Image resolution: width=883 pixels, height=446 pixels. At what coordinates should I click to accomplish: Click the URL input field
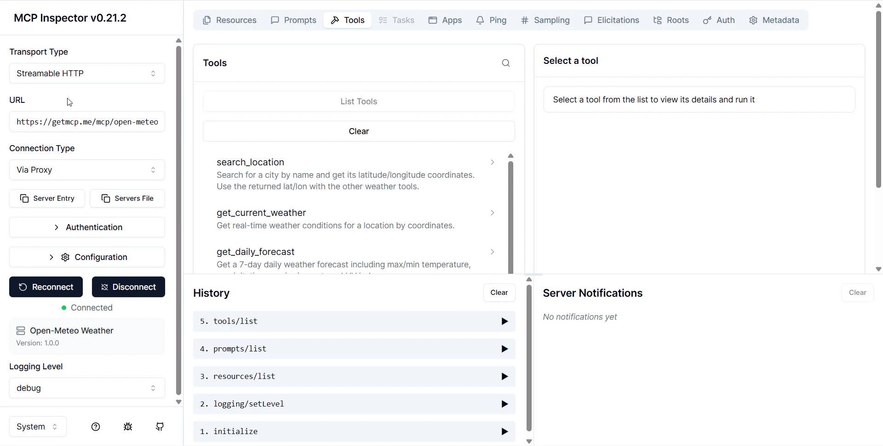coord(87,122)
